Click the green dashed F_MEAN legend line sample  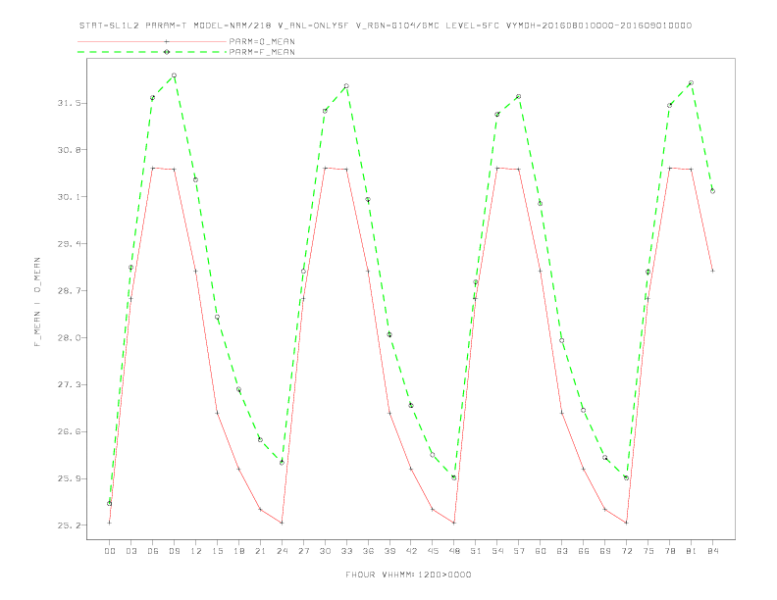coord(152,52)
